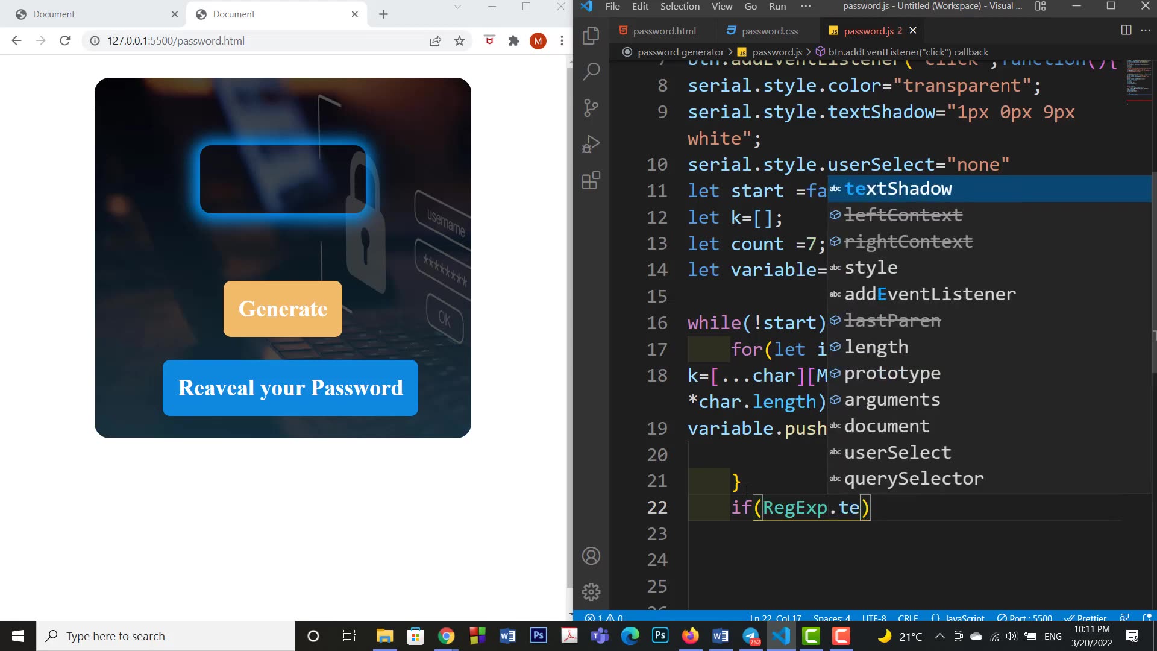Open the Chrome extensions puzzle icon
Image resolution: width=1157 pixels, height=651 pixels.
point(513,41)
